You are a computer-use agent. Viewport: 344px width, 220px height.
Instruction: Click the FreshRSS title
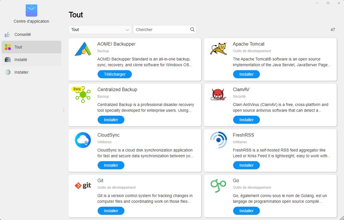tap(243, 135)
